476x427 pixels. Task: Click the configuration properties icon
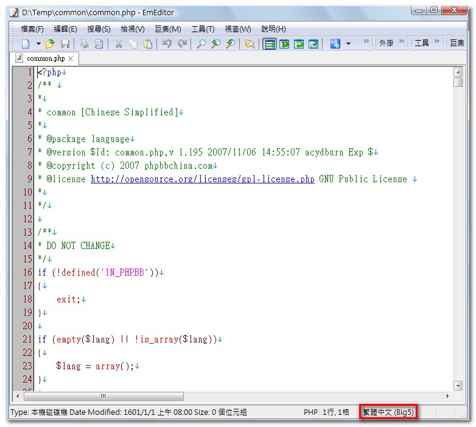[335, 44]
